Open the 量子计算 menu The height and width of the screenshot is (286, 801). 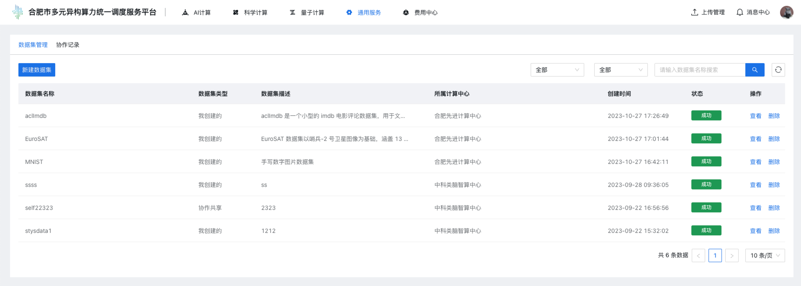click(x=307, y=13)
